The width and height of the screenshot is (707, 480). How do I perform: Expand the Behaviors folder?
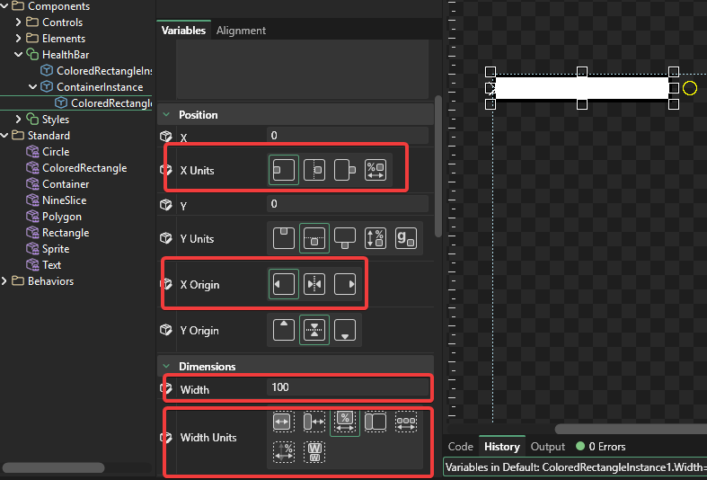pyautogui.click(x=5, y=281)
